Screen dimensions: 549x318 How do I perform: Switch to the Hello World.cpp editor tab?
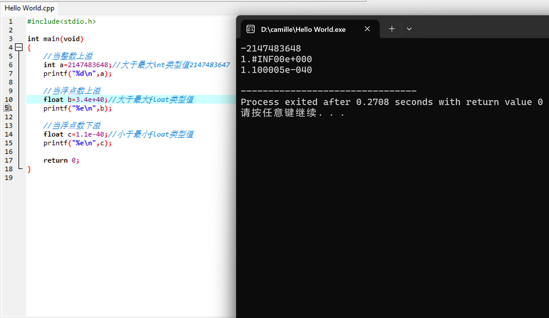click(30, 8)
